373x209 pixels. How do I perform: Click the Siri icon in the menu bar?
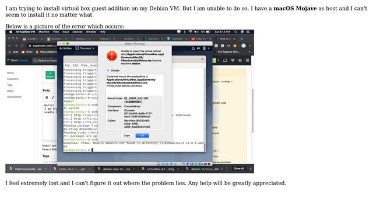[242, 32]
